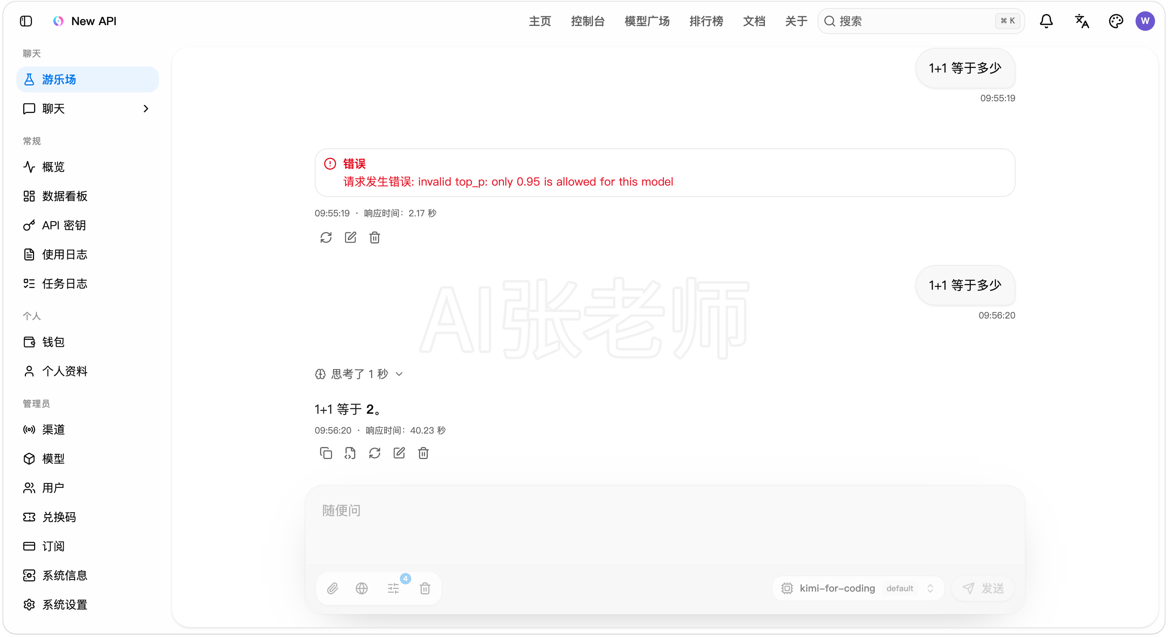Open the kimi-for-coding model selector

tap(858, 588)
